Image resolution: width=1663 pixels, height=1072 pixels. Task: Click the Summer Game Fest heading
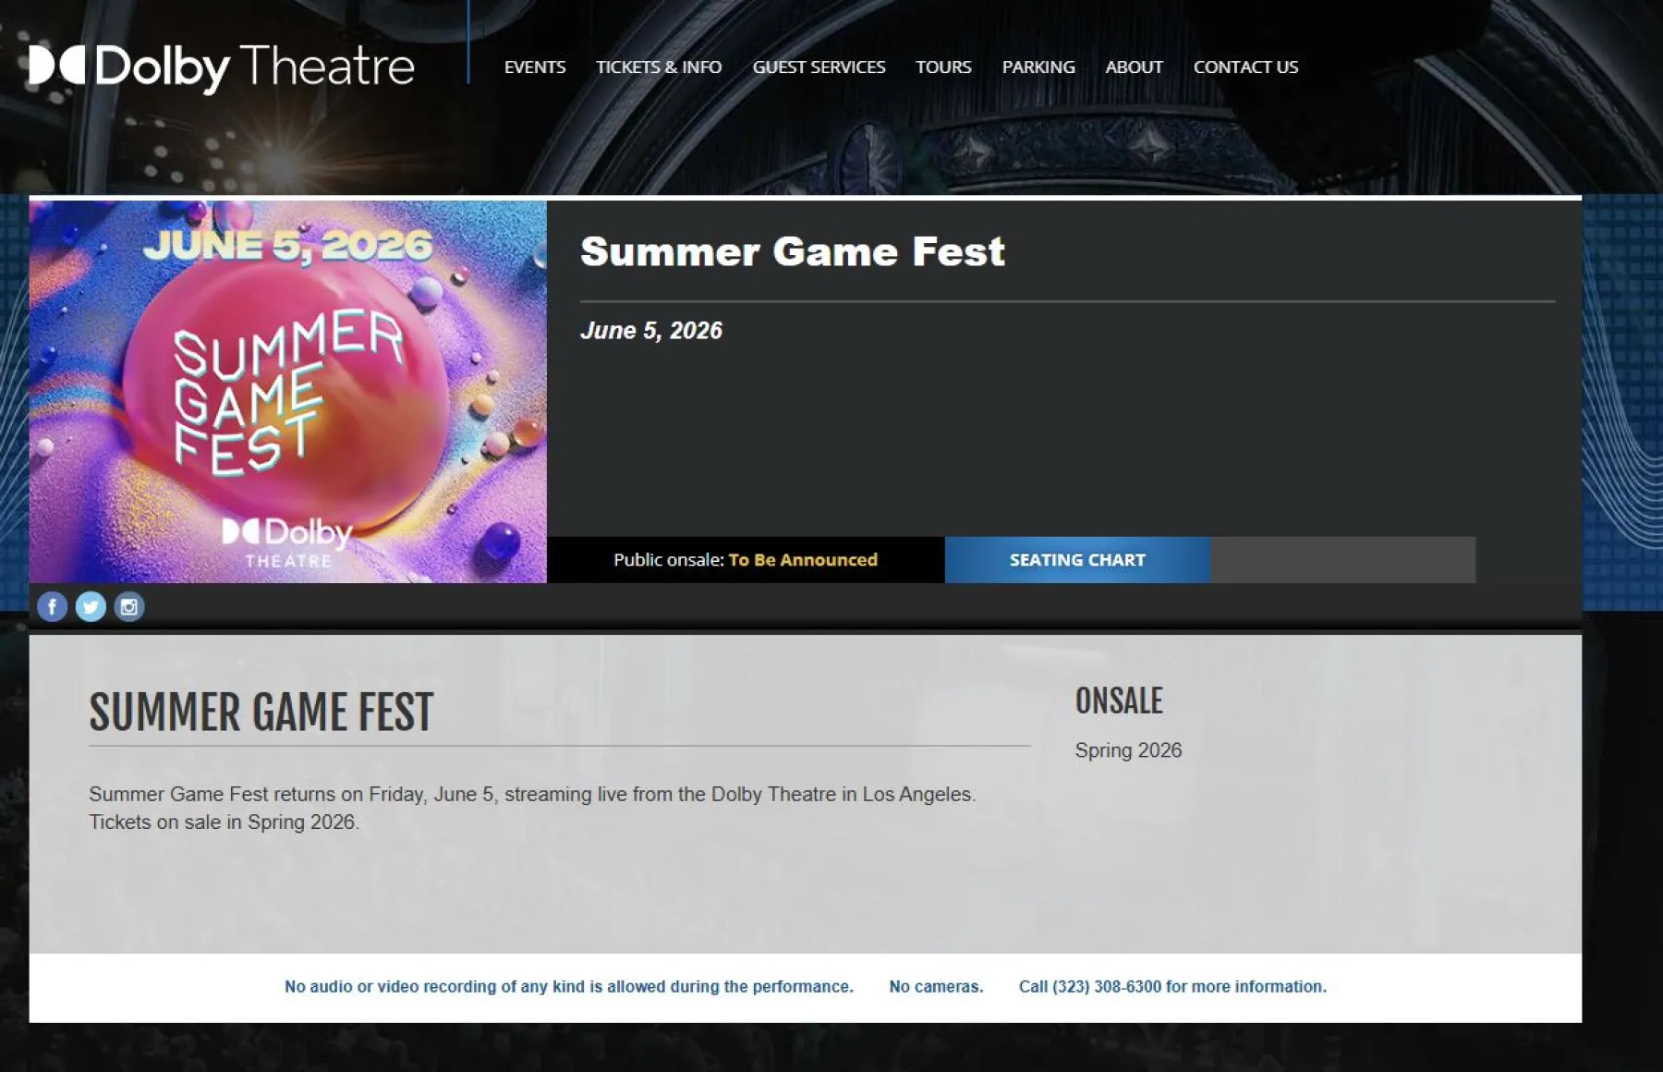click(793, 251)
